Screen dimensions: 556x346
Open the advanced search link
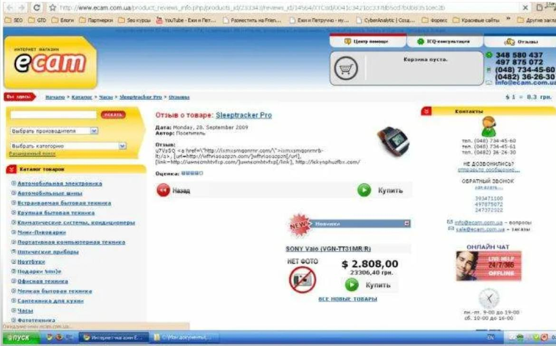pyautogui.click(x=32, y=154)
